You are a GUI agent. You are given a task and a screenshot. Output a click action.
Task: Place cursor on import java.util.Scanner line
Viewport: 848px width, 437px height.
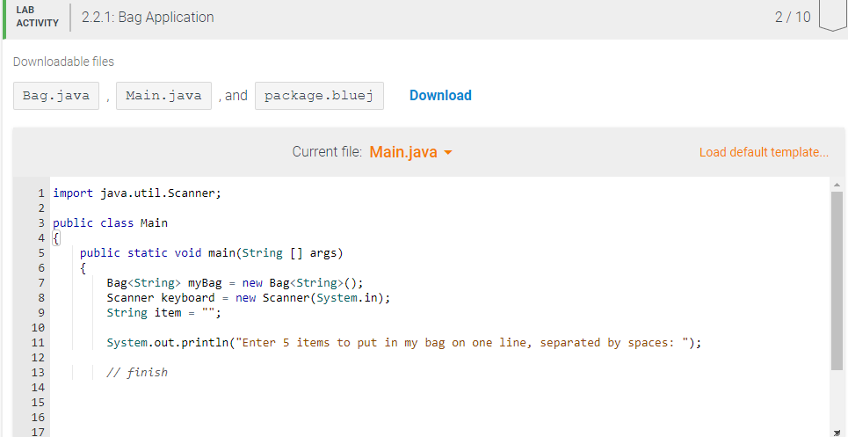click(x=137, y=193)
